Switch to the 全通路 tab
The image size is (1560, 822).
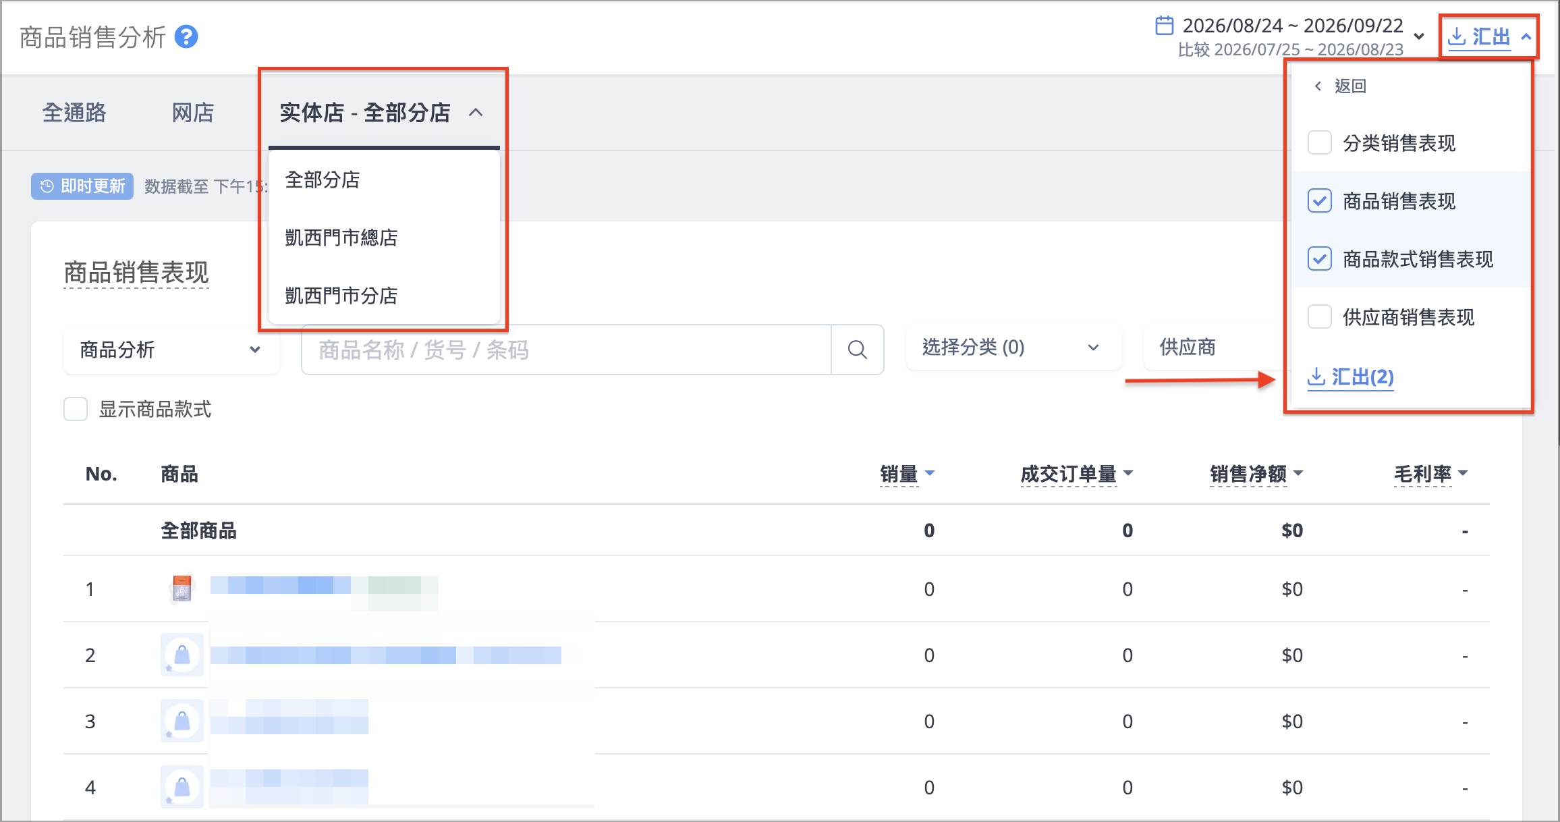[74, 113]
